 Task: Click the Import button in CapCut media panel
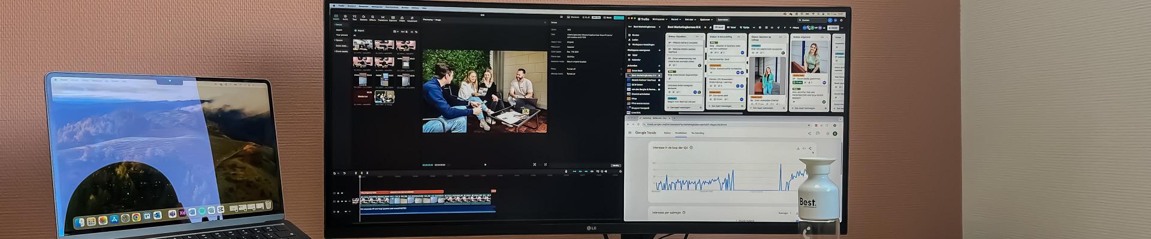tap(359, 30)
